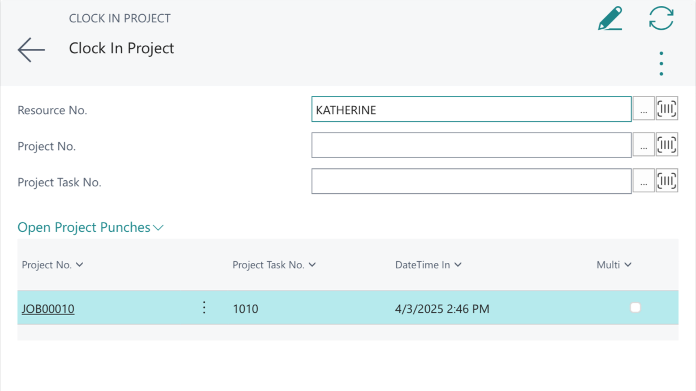Open lookup for Project Task No. field

(x=643, y=181)
